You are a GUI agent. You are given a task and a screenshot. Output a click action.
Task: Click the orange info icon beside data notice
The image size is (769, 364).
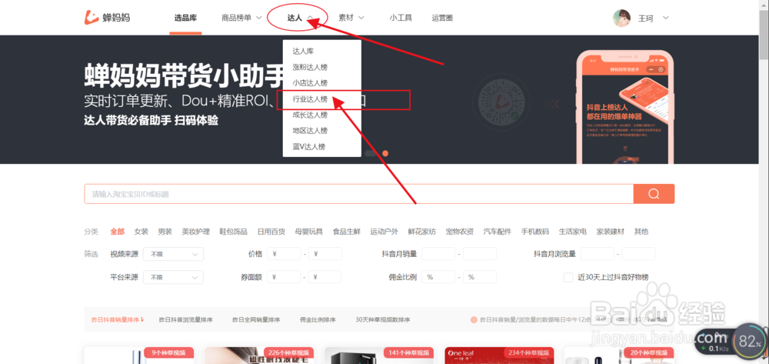click(474, 320)
